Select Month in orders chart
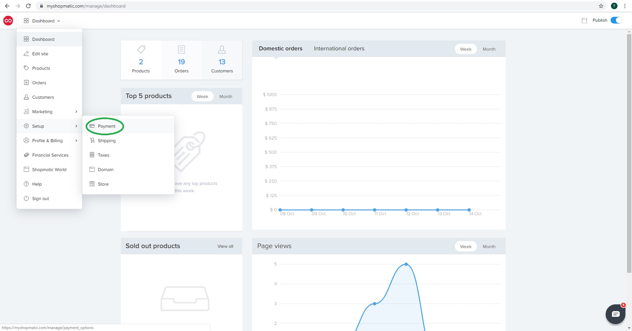The height and width of the screenshot is (331, 632). pyautogui.click(x=489, y=49)
